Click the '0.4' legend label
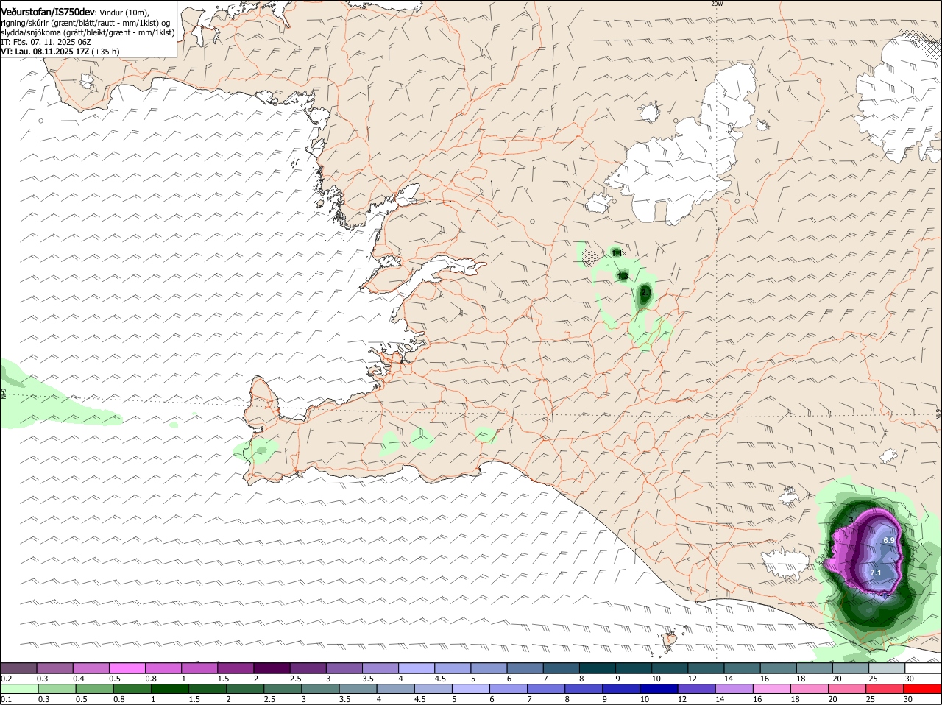The image size is (942, 705). pos(79,678)
